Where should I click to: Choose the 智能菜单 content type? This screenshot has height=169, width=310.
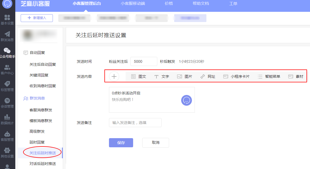[x=269, y=76]
